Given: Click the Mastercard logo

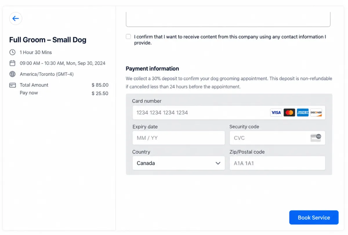Looking at the screenshot, I should [x=289, y=113].
